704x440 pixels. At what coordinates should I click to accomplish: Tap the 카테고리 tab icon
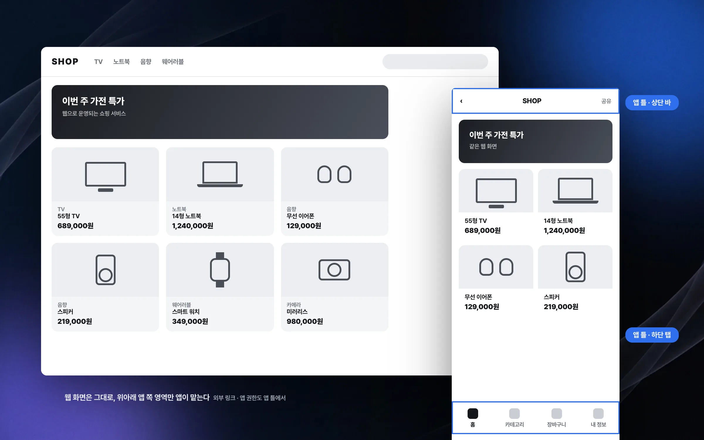pos(514,414)
